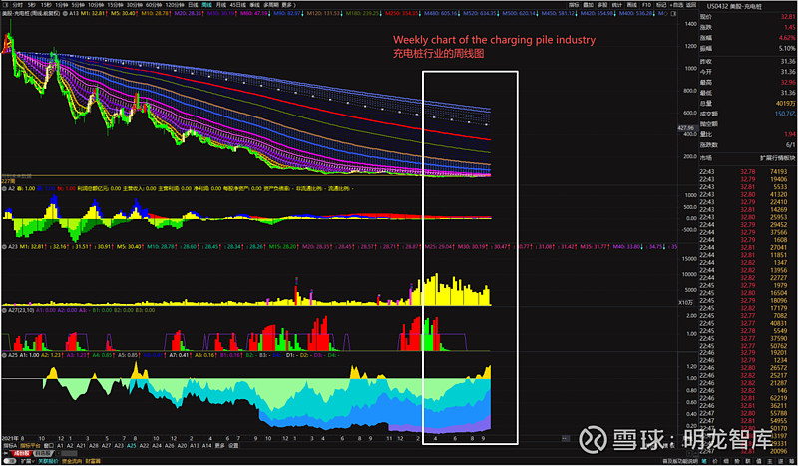Select the 自选股 watchlist tab

[43, 453]
